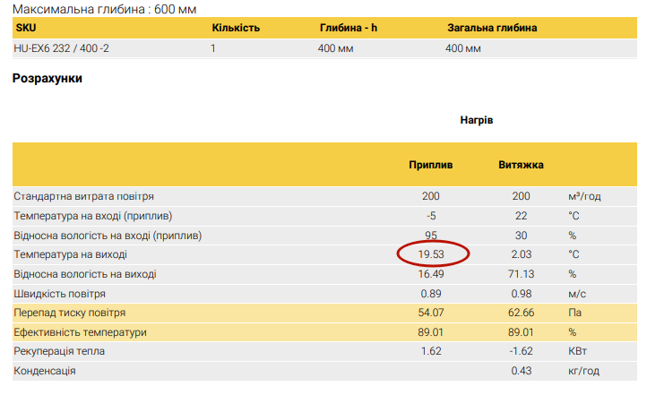Image resolution: width=647 pixels, height=395 pixels.
Task: Click label 'Відносна вологість на виході'
Action: [85, 274]
